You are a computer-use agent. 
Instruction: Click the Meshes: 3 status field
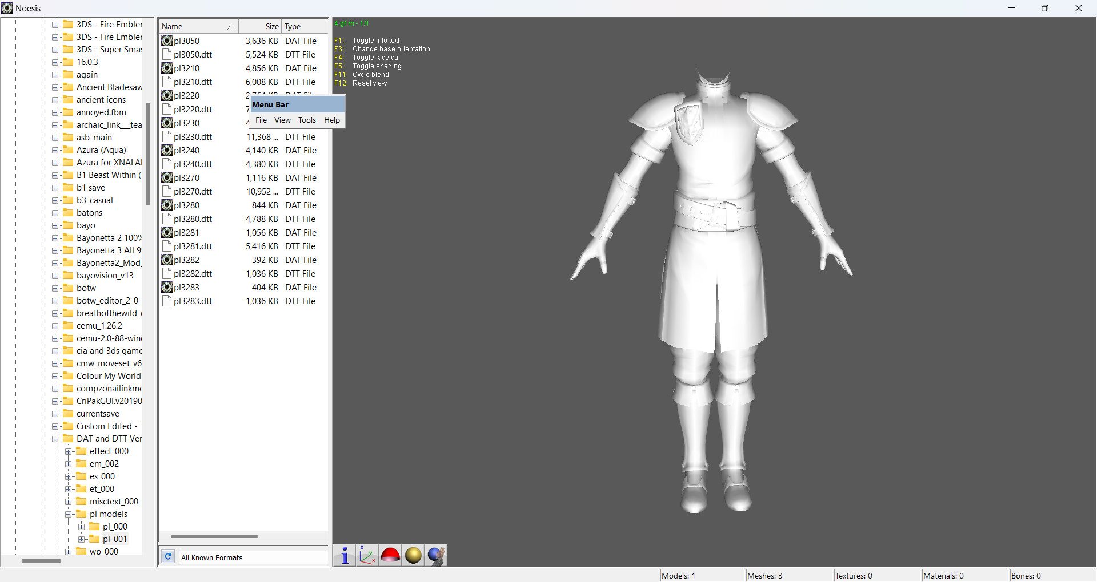766,576
